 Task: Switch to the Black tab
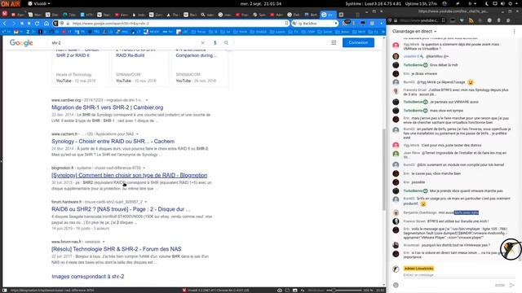click(x=190, y=15)
